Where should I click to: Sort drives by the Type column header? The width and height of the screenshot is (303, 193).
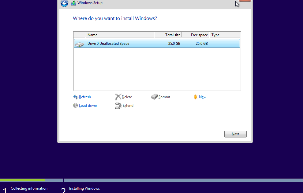[225, 35]
